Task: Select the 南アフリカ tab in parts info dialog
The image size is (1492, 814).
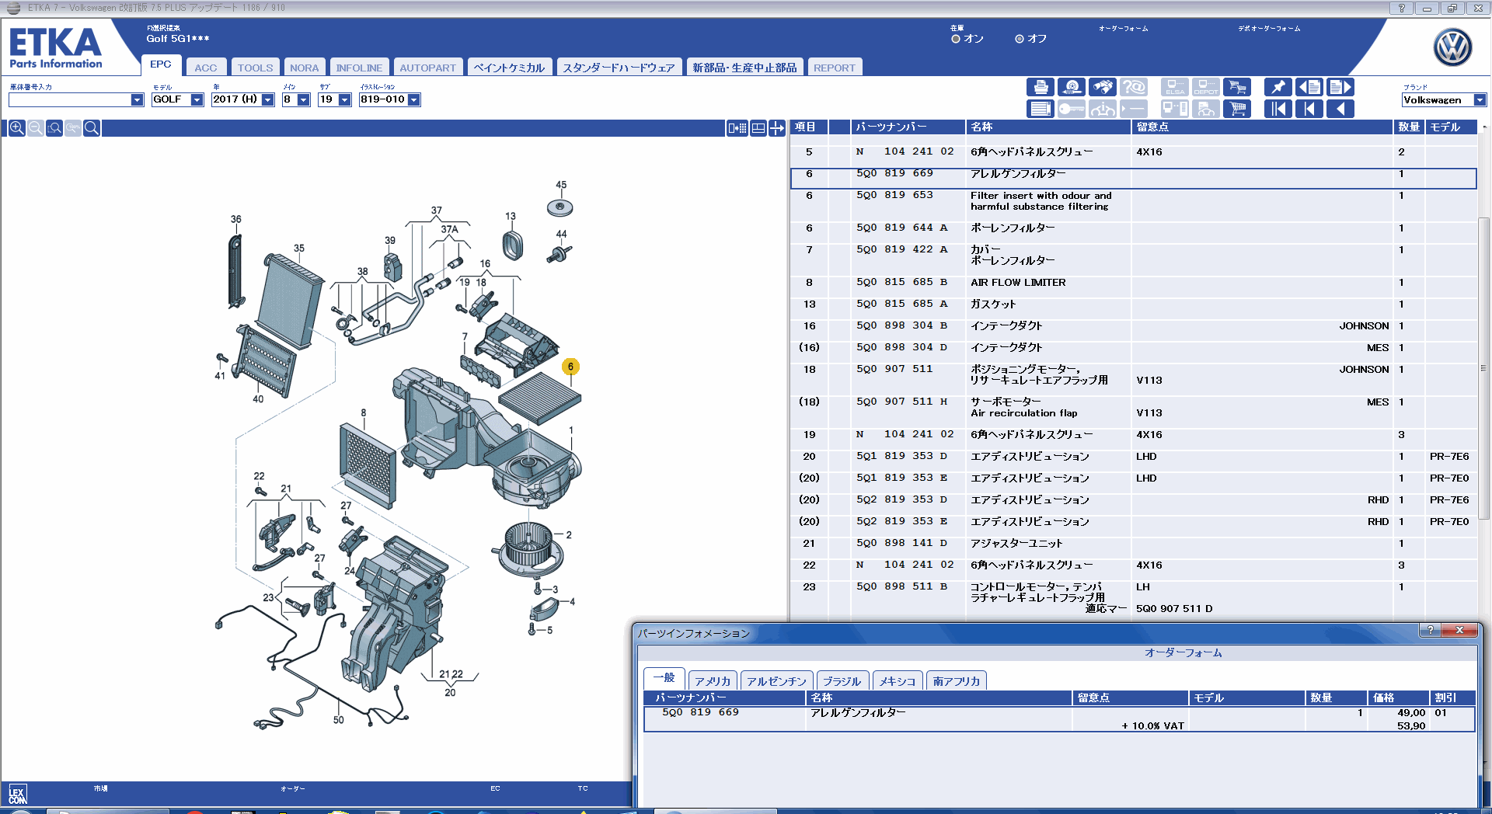Action: pyautogui.click(x=957, y=681)
